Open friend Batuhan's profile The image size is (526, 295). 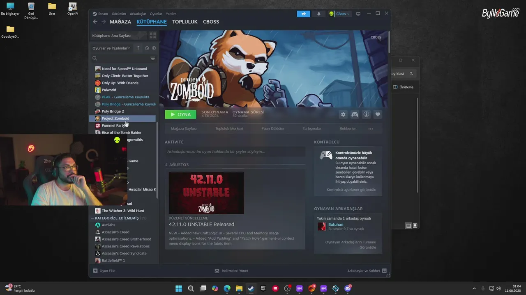[336, 225]
